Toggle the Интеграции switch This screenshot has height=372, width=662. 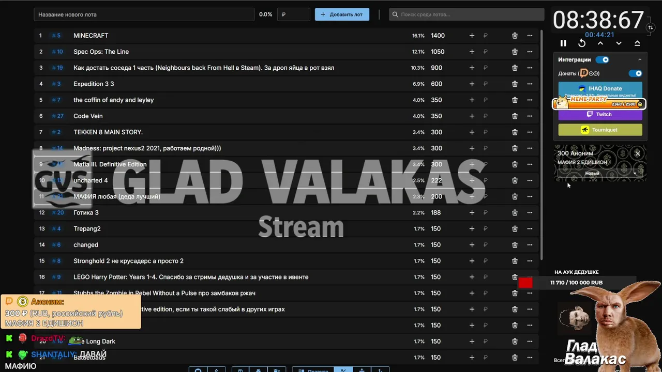click(603, 60)
